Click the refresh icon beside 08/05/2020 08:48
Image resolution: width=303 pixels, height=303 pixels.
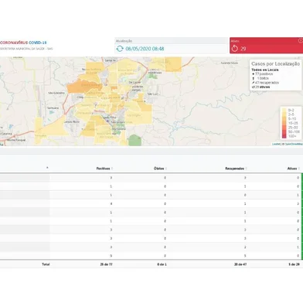120,49
